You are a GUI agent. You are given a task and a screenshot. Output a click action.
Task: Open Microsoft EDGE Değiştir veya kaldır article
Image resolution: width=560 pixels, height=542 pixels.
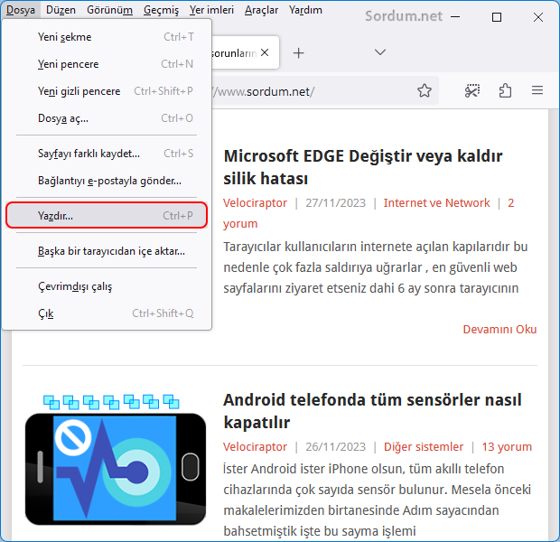click(363, 167)
